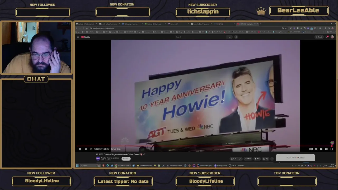Click the youtube.com address bar
Image resolution: width=338 pixels, height=190 pixels.
[x=185, y=28]
